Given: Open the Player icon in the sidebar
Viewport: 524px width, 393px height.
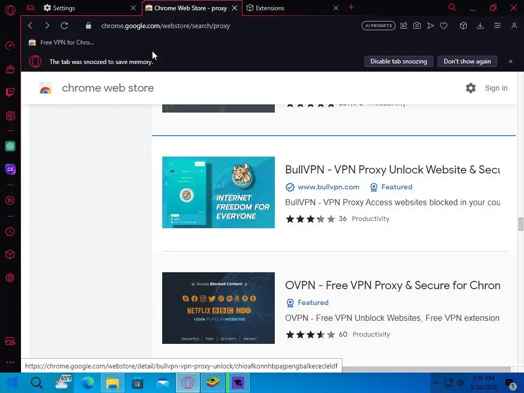Looking at the screenshot, I should point(10,200).
